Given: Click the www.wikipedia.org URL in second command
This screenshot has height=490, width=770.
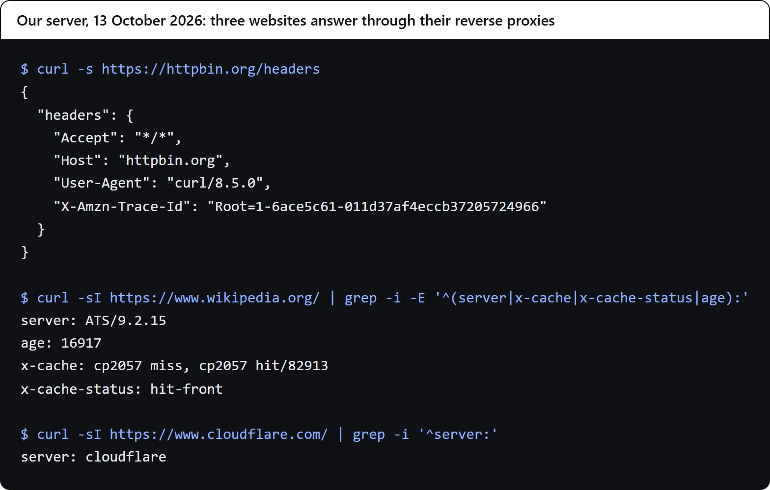Looking at the screenshot, I should (x=215, y=298).
